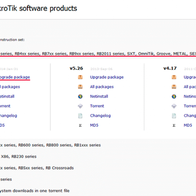This screenshot has width=196, height=196.
Task: View Changelog link in leftmost column
Action: tap(9, 116)
